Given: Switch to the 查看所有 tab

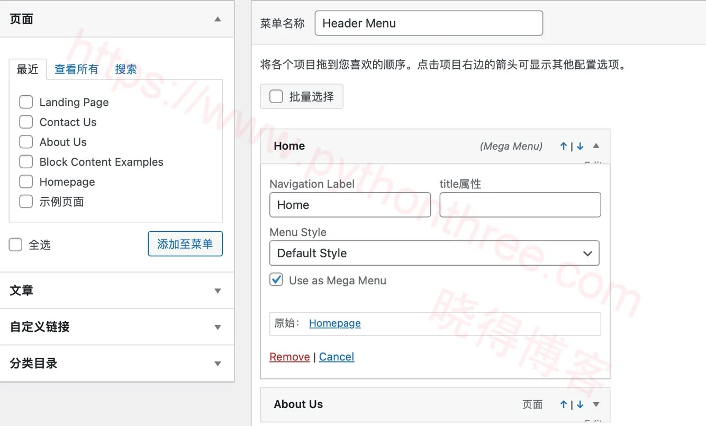Looking at the screenshot, I should click(76, 69).
